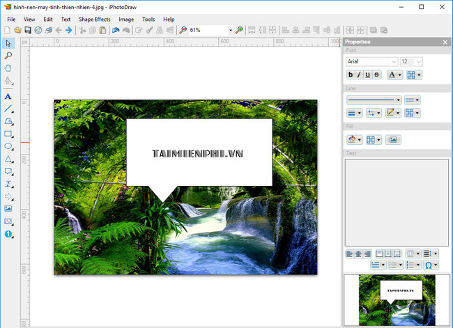The image size is (453, 328).
Task: Select the callout speech bubble tool
Action: click(8, 171)
